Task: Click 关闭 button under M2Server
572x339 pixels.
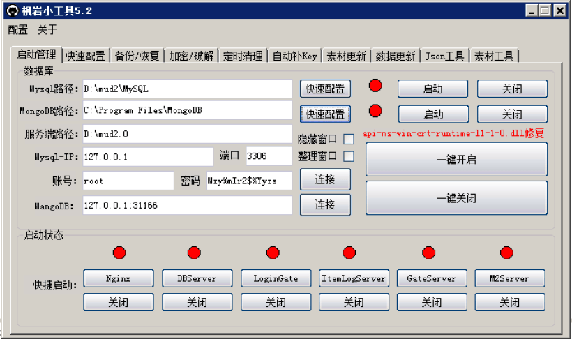Action: click(x=510, y=302)
